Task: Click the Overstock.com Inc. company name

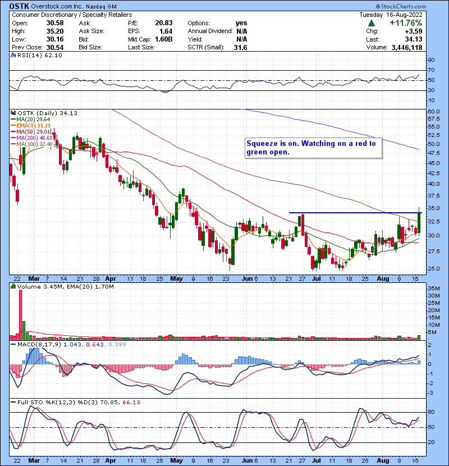Action: coord(57,6)
